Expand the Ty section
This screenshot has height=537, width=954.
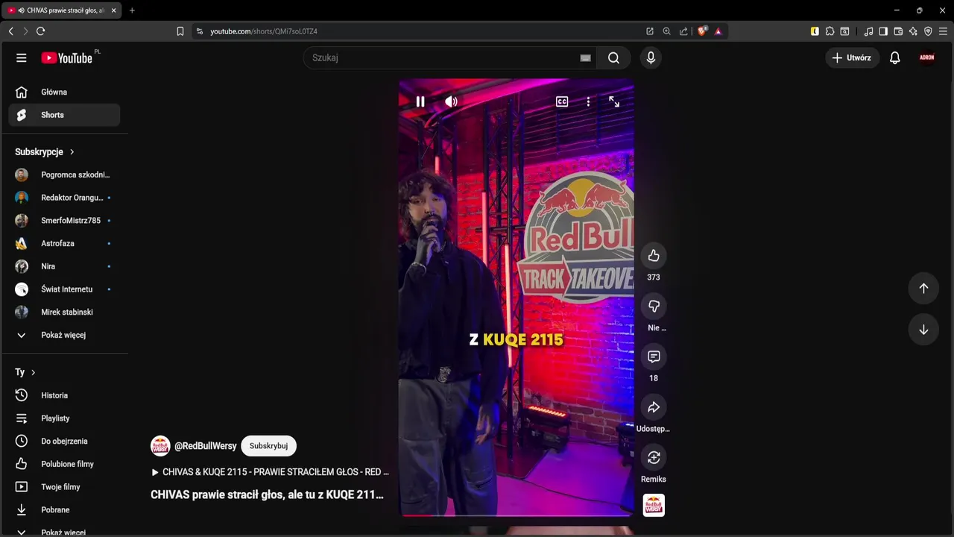[25, 372]
